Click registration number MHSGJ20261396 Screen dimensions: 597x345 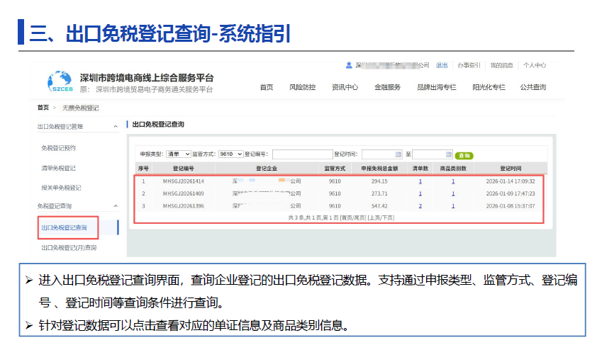(x=184, y=205)
